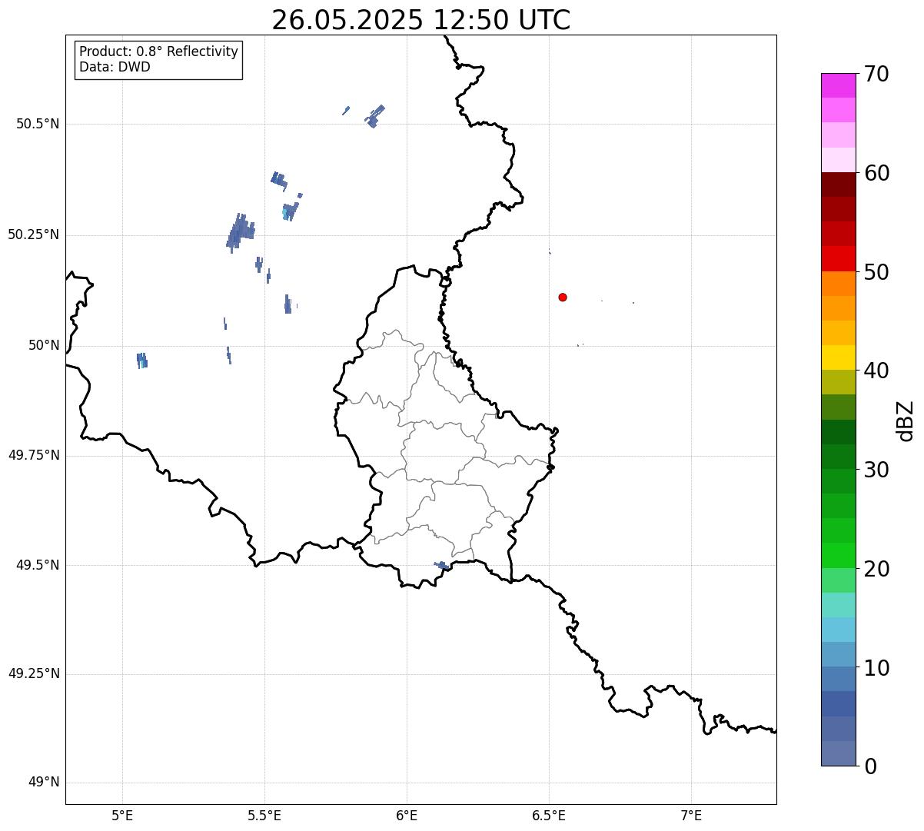This screenshot has width=924, height=831.
Task: Click the radar echo patch near 5°E, 50°N
Action: pyautogui.click(x=142, y=360)
